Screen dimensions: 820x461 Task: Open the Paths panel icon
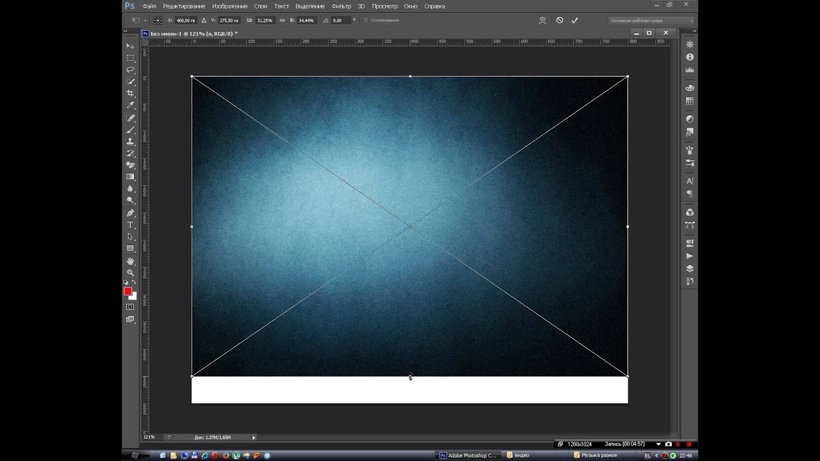(x=690, y=225)
